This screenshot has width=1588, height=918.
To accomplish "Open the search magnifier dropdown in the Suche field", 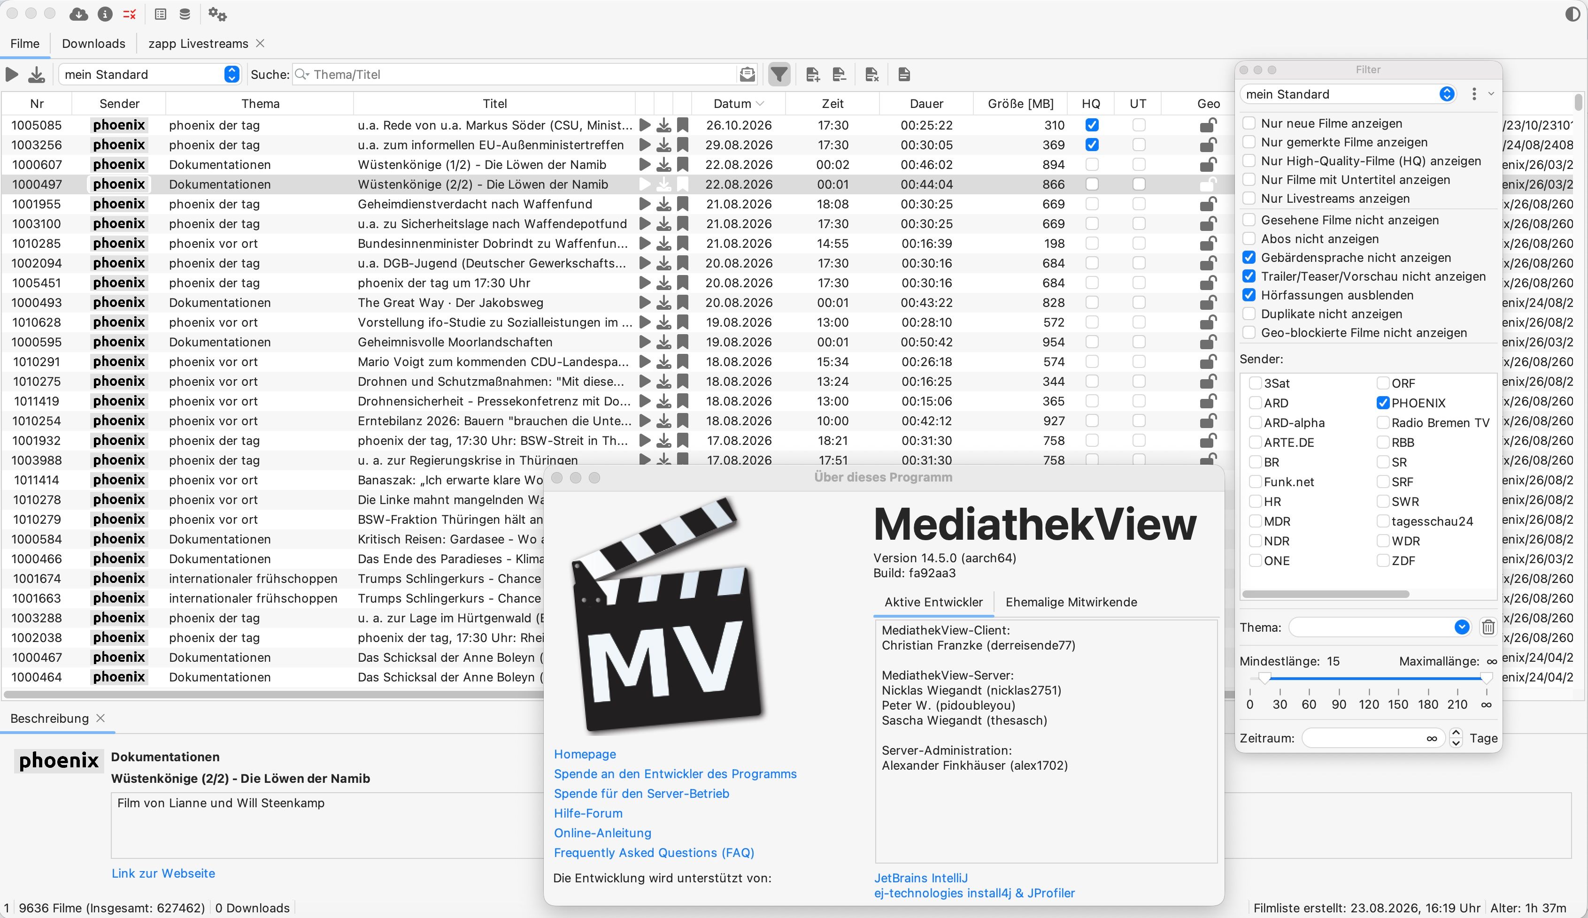I will point(302,74).
